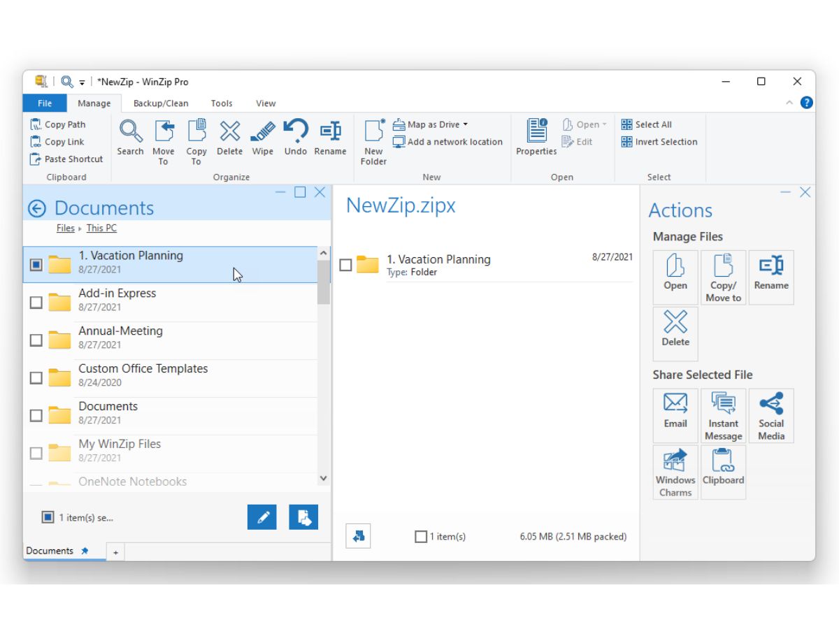Image resolution: width=839 pixels, height=629 pixels.
Task: Switch to the View ribbon tab
Action: 266,103
